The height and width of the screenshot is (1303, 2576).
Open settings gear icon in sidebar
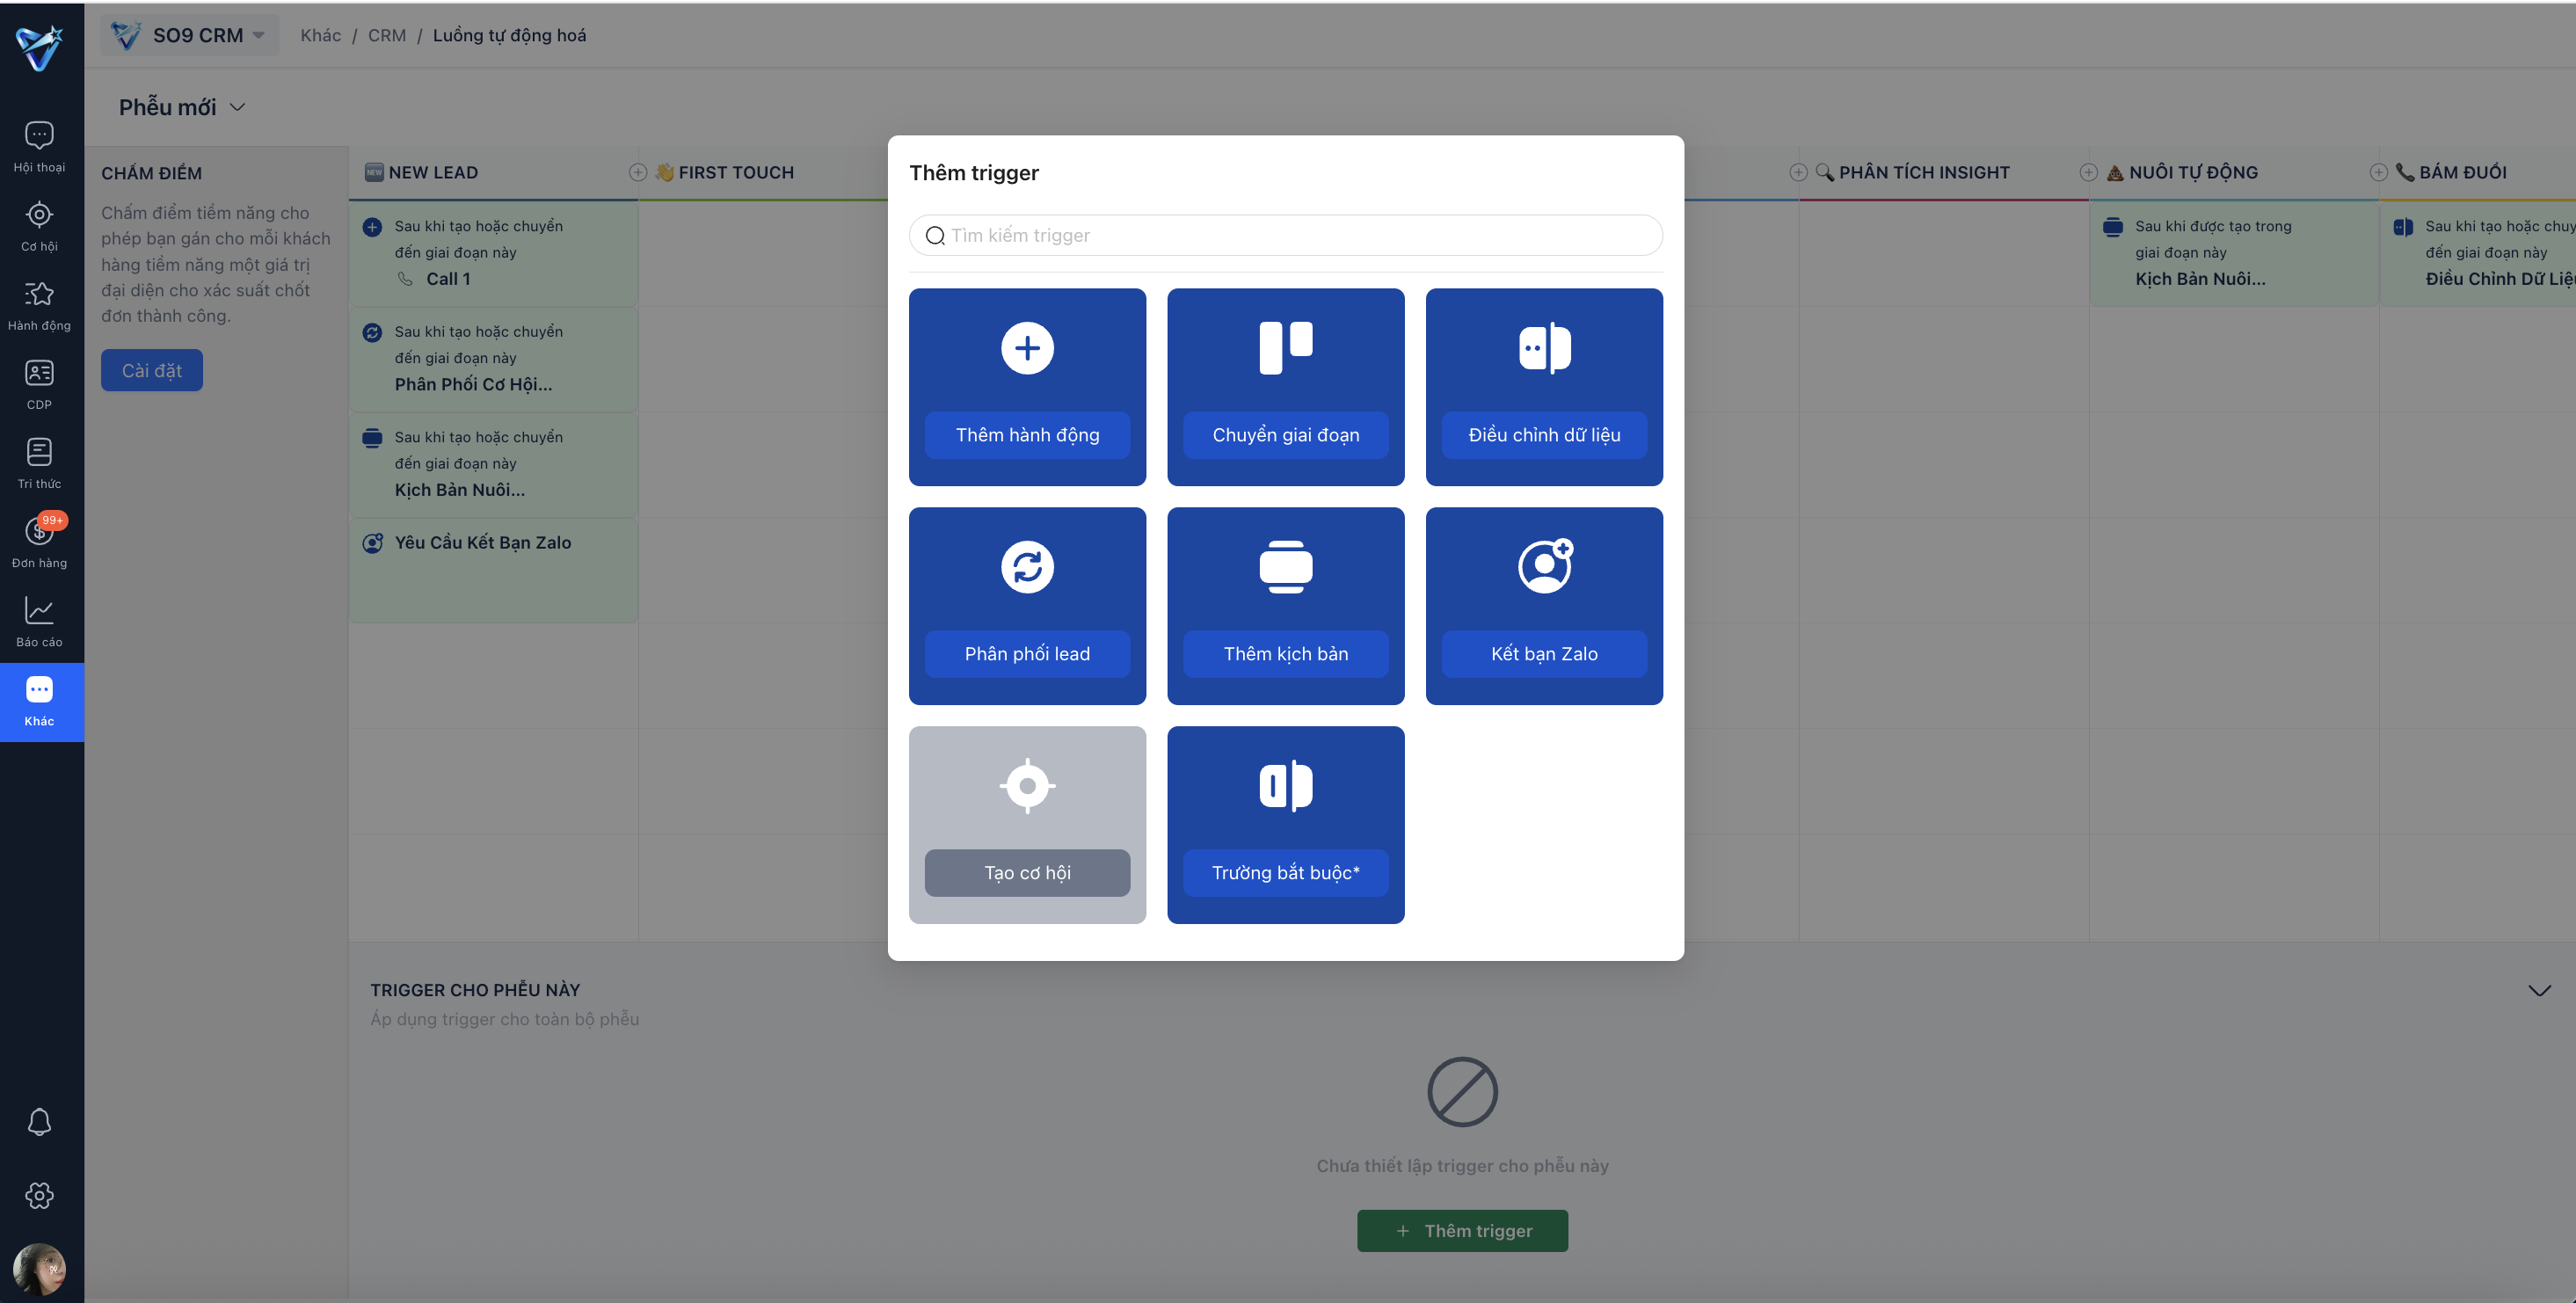[39, 1195]
